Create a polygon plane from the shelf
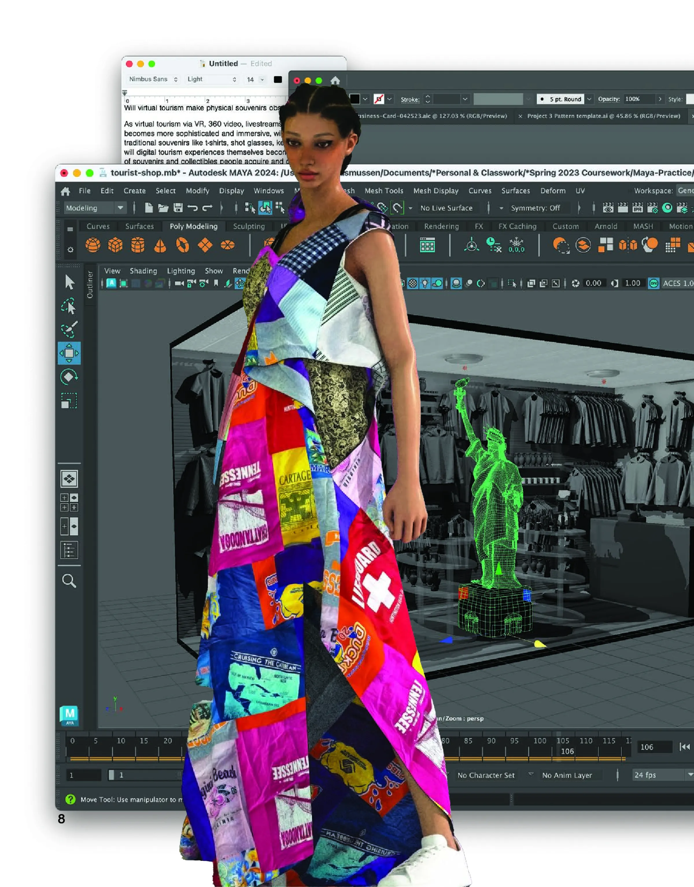 pyautogui.click(x=205, y=245)
